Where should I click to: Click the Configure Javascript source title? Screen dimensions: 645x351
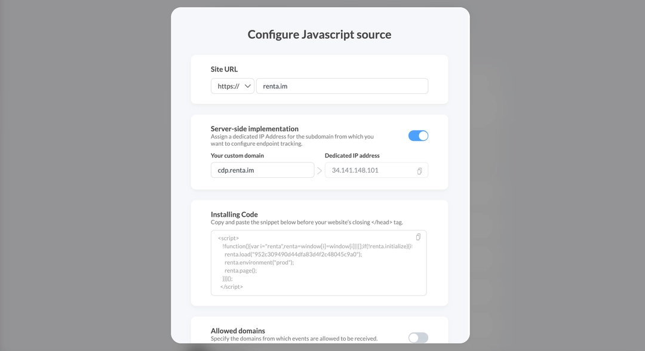tap(319, 34)
